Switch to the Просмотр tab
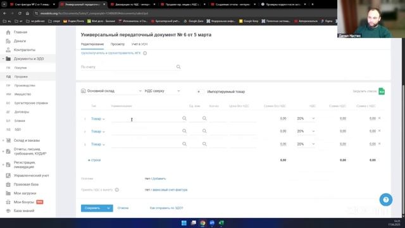Viewport: 405px width, 228px height. pos(118,44)
